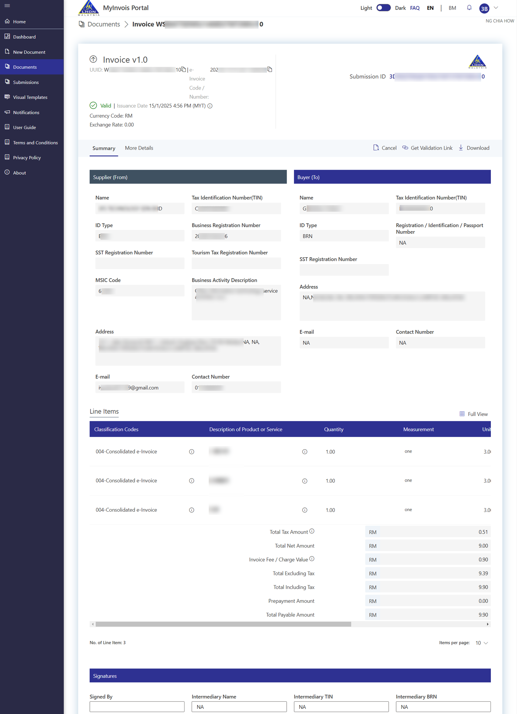Click the back arrow beside Invoice v1.0

(93, 59)
